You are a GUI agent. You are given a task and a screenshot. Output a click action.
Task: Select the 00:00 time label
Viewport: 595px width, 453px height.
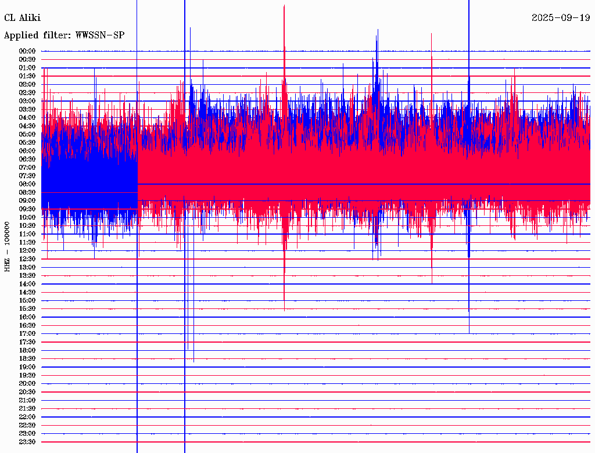(27, 51)
